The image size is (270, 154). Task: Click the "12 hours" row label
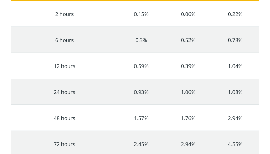coord(64,66)
